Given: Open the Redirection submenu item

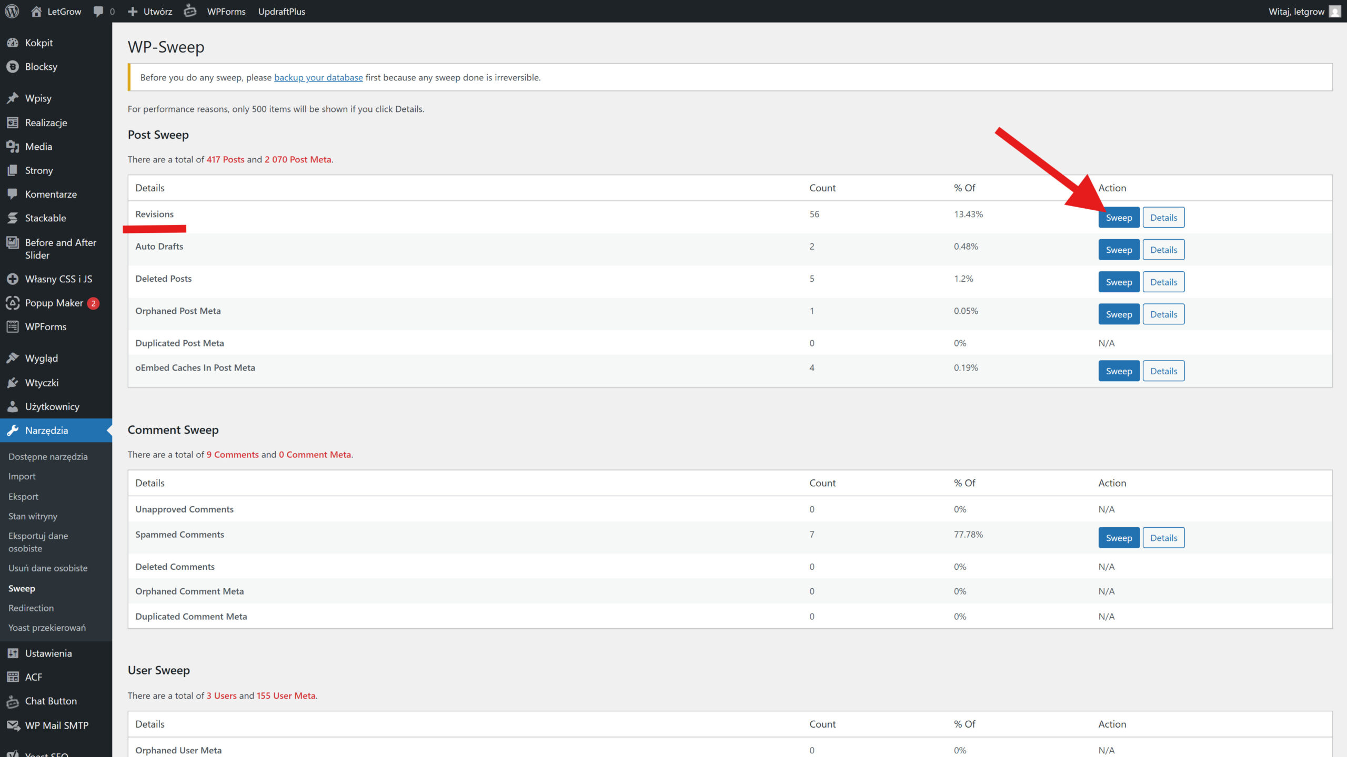Looking at the screenshot, I should click(x=31, y=608).
